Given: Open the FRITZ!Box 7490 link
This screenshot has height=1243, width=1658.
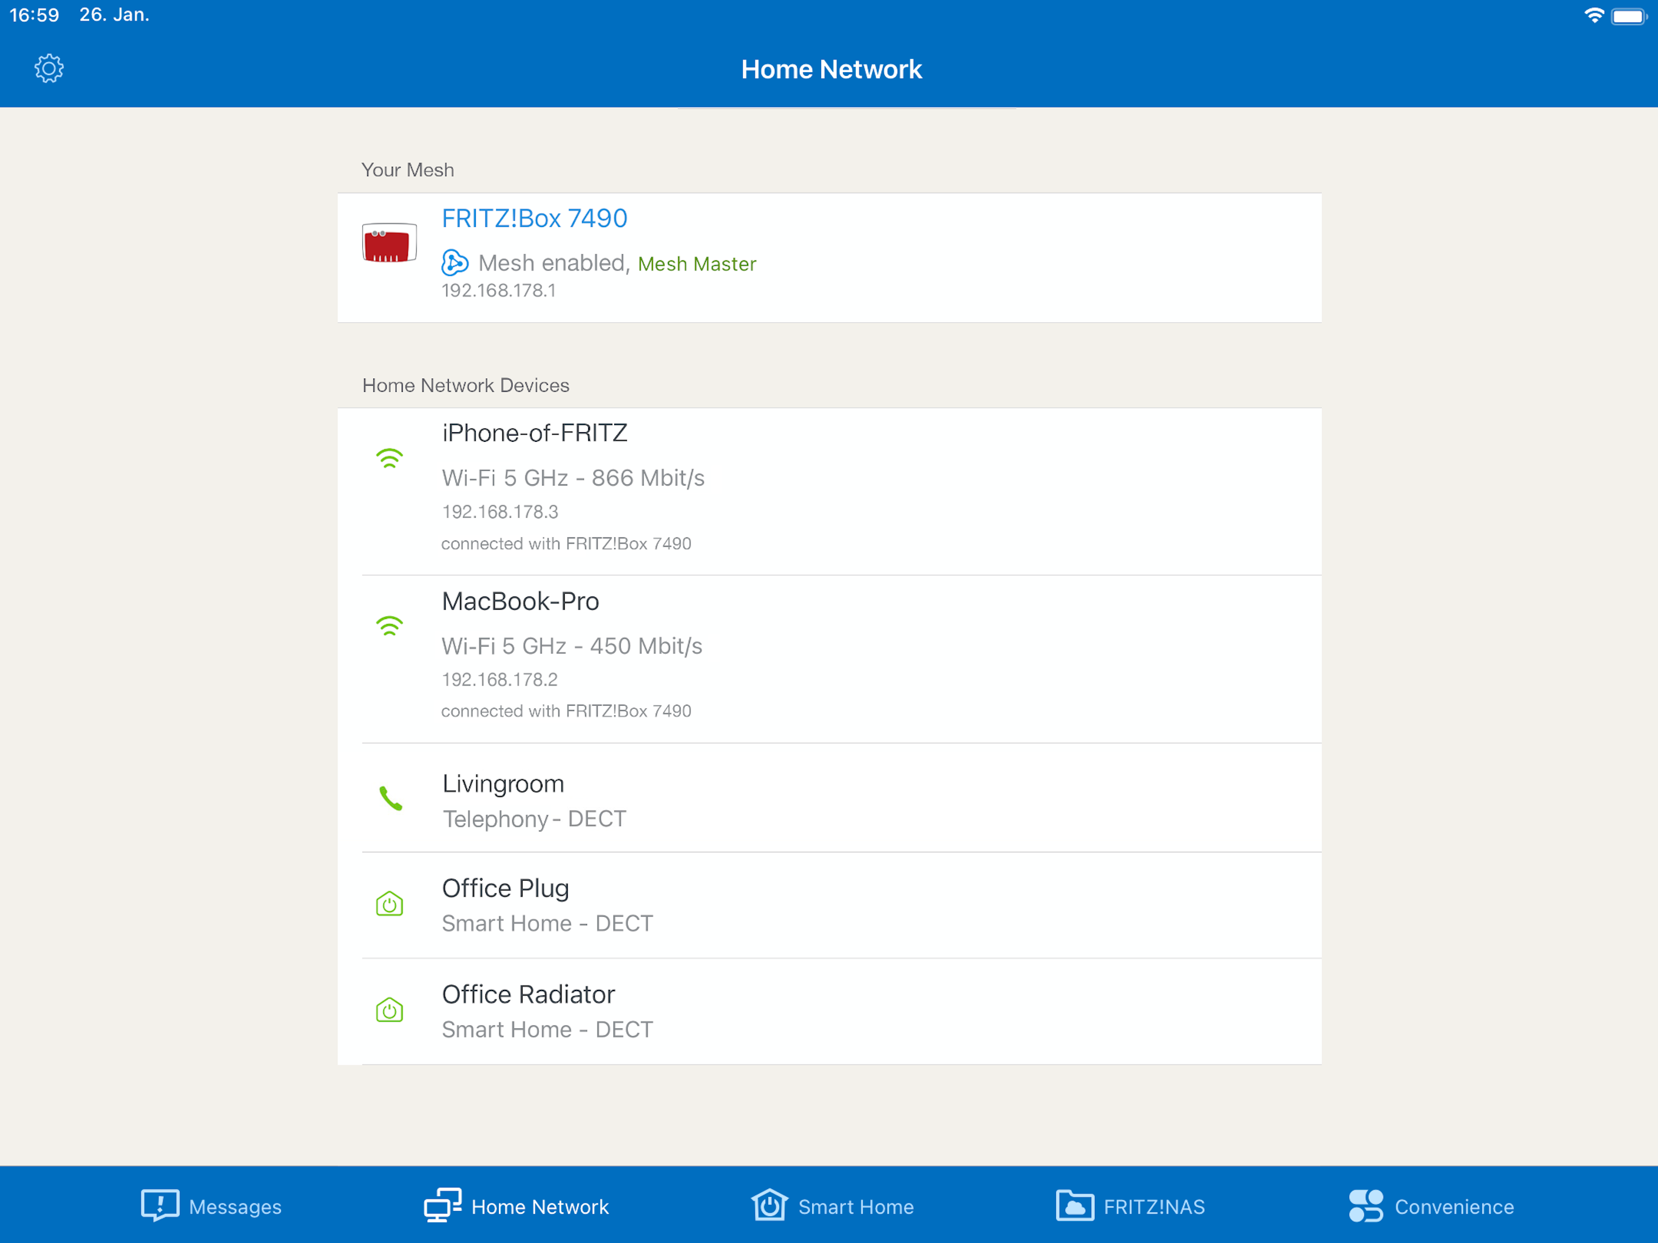Looking at the screenshot, I should (535, 218).
